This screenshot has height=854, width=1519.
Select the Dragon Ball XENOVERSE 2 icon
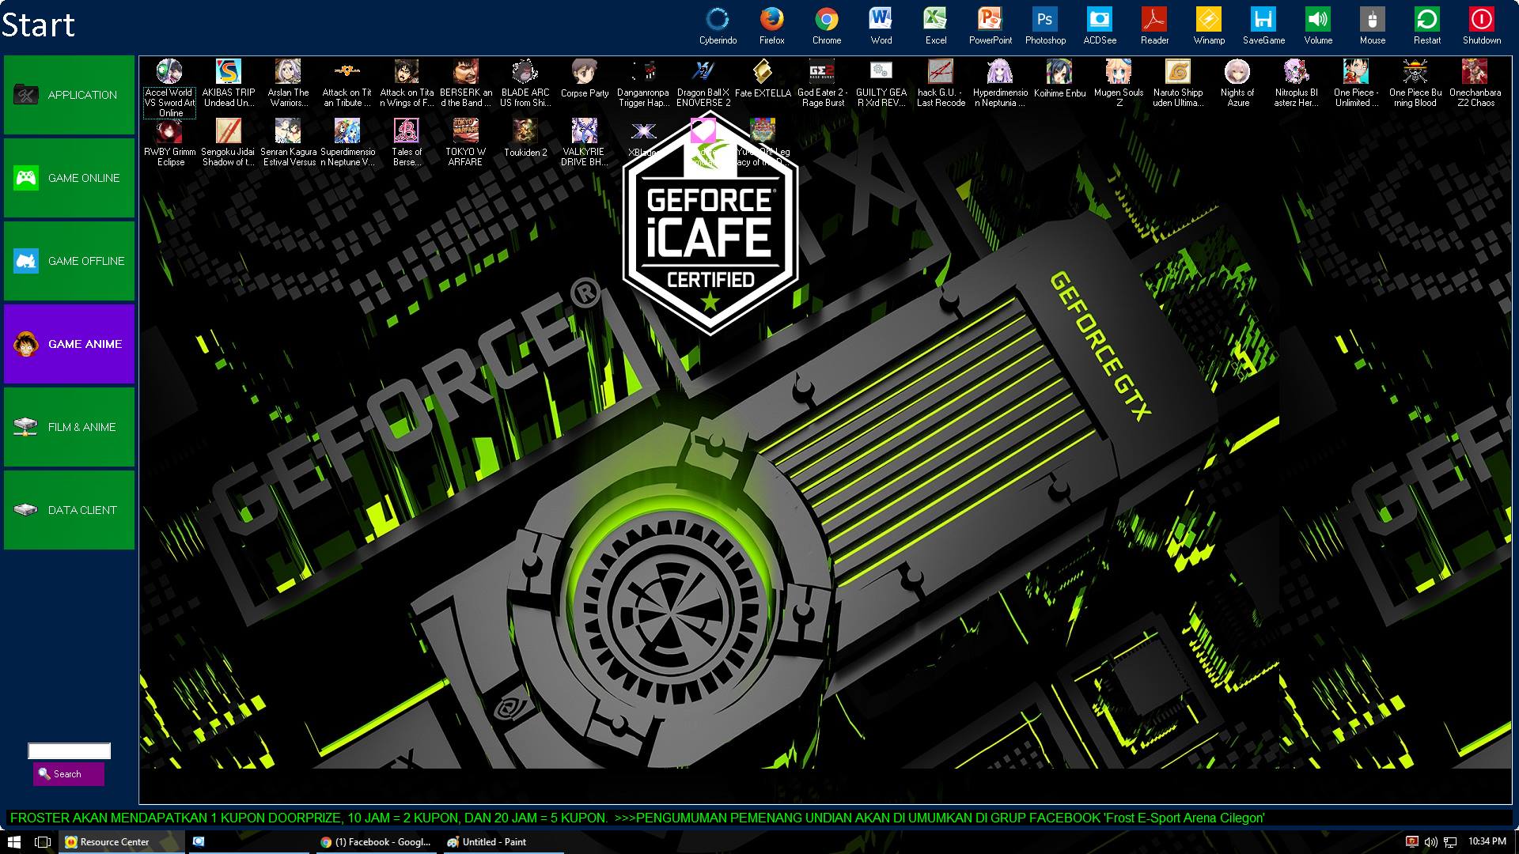703,84
